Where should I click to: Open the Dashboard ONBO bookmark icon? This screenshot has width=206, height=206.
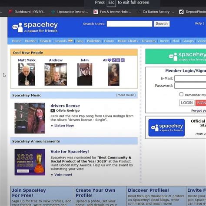pos(10,12)
